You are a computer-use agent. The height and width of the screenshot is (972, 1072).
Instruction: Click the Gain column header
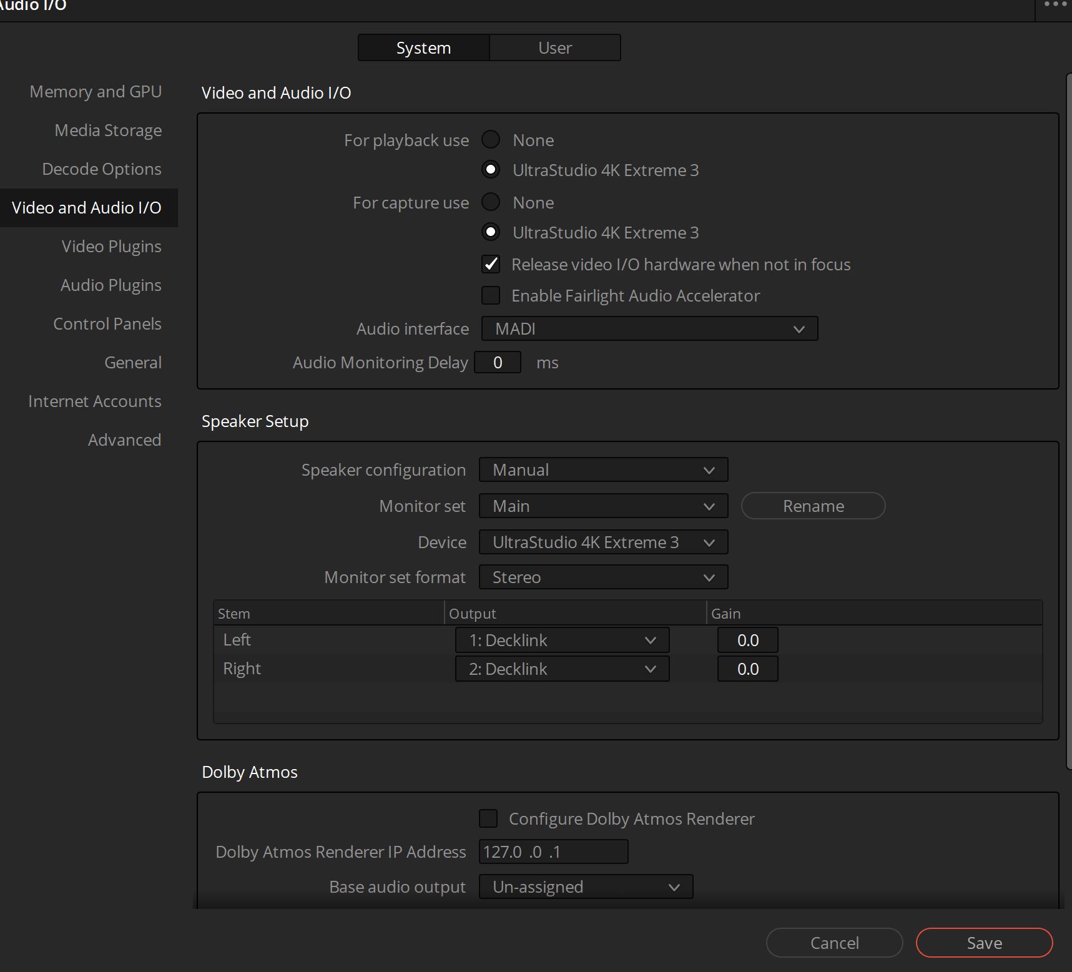click(874, 613)
